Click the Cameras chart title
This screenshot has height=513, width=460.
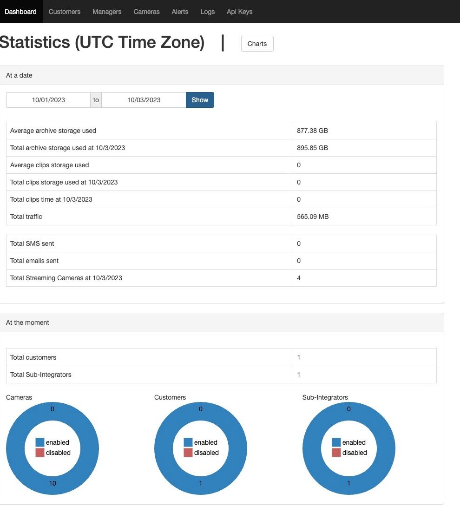pyautogui.click(x=19, y=397)
